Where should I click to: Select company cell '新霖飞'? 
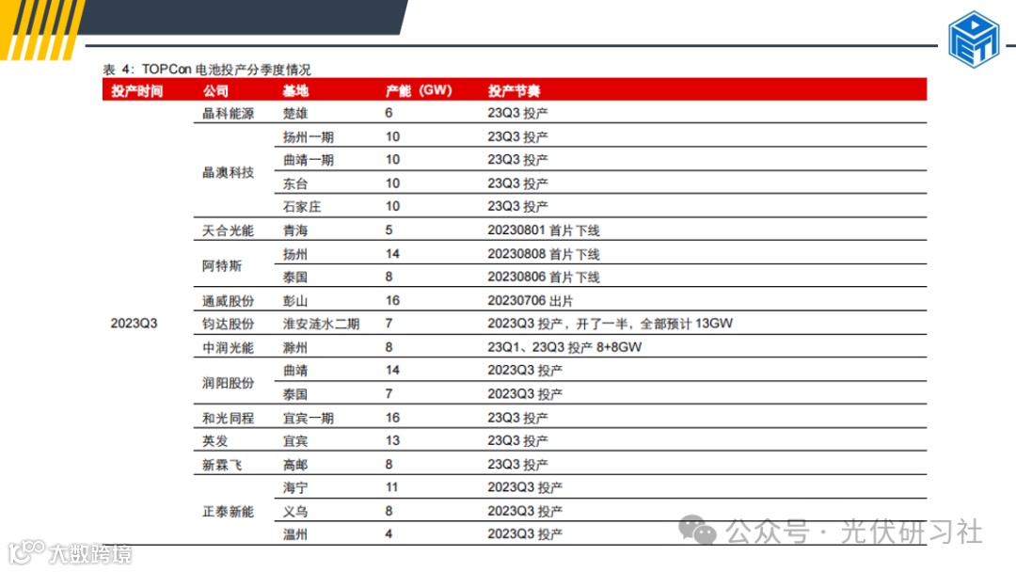point(222,465)
